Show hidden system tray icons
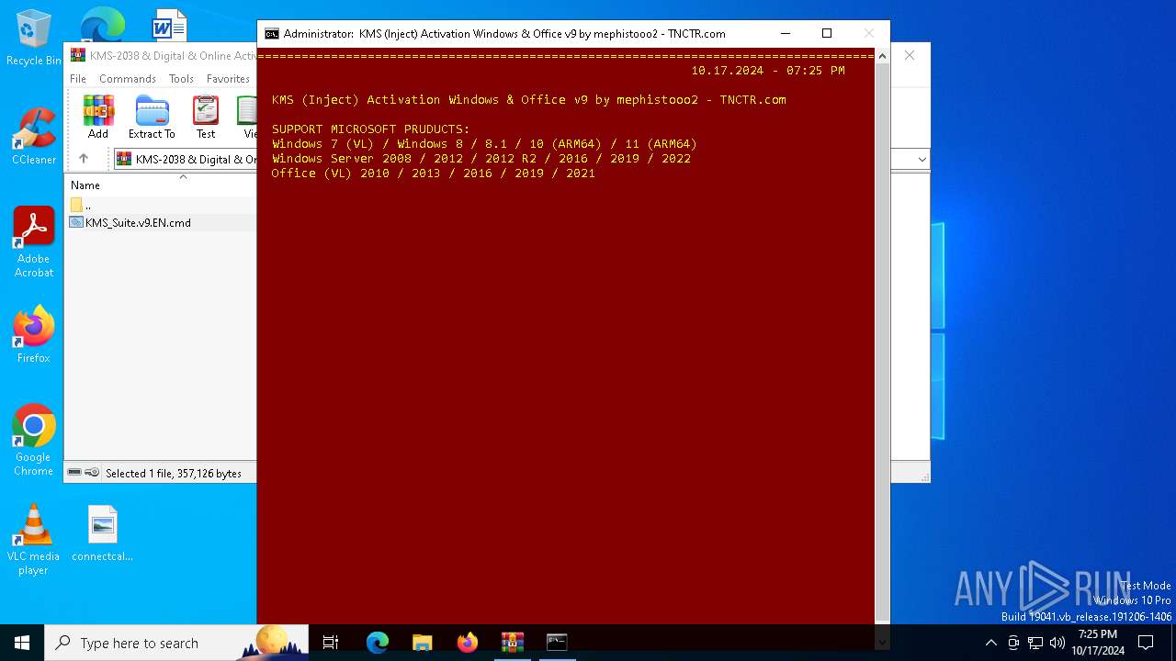 990,643
